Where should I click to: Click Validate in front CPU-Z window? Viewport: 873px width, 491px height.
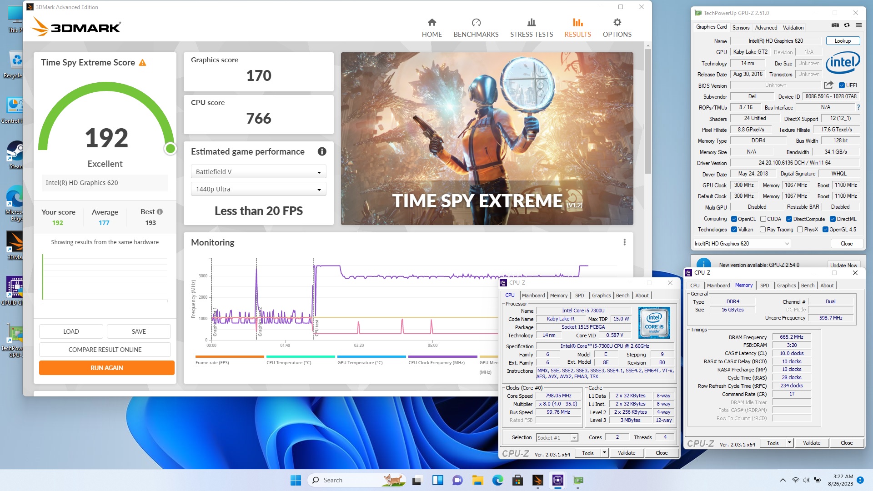point(626,453)
